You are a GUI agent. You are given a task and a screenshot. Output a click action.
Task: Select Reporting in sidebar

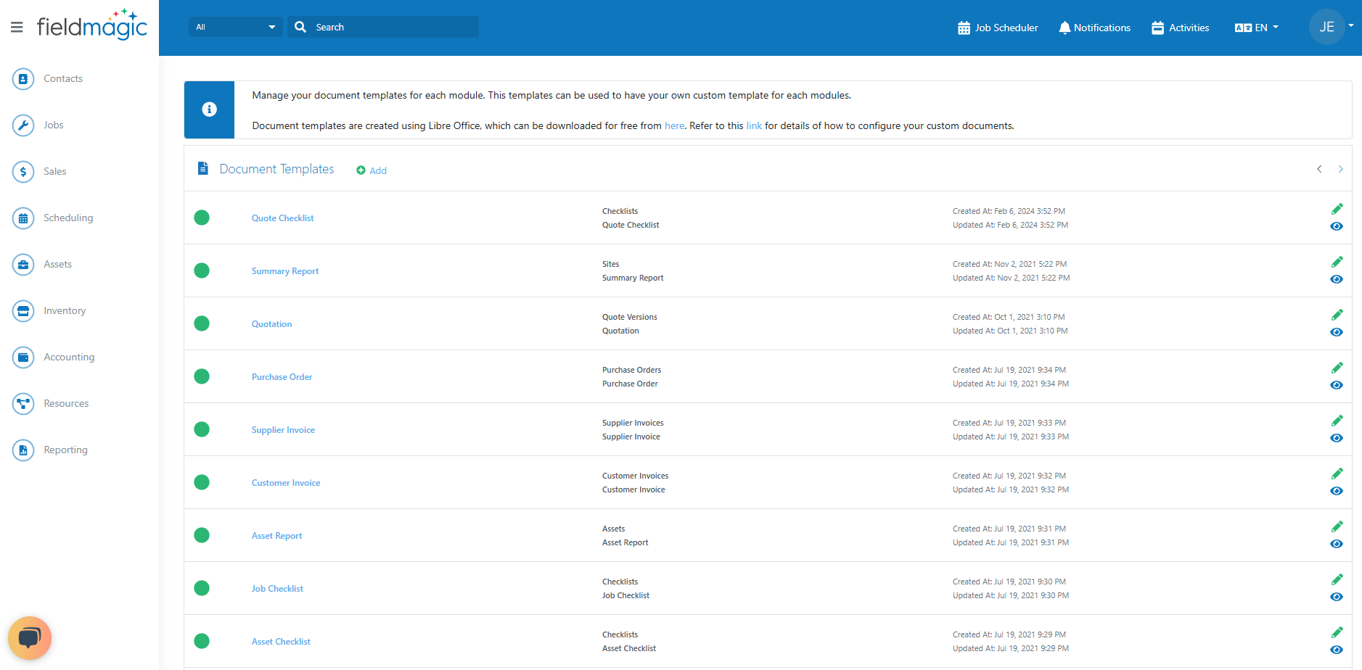point(65,450)
